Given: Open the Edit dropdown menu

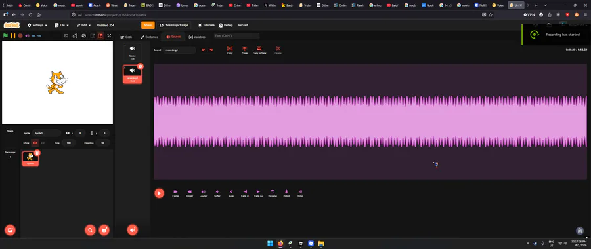Looking at the screenshot, I should [83, 25].
